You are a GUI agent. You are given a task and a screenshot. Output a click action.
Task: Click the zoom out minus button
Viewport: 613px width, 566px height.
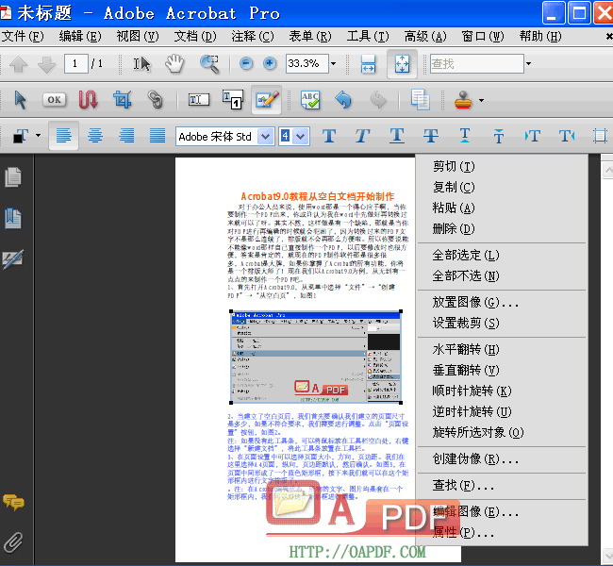246,63
